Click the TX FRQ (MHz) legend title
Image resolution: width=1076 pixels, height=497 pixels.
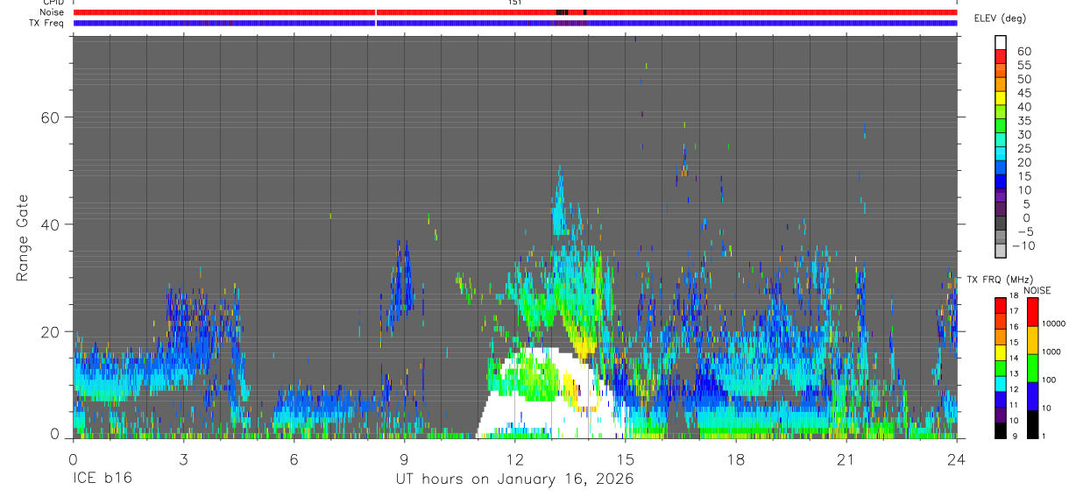(x=1000, y=280)
